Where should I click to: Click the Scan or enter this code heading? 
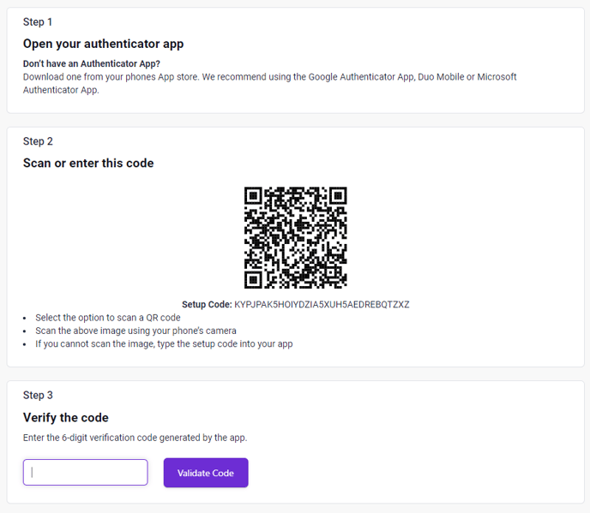[88, 163]
